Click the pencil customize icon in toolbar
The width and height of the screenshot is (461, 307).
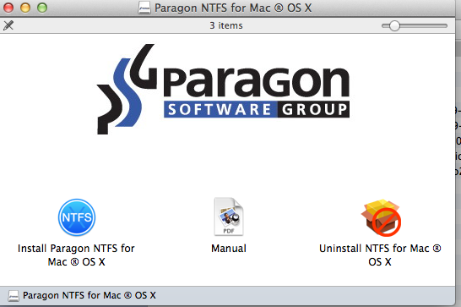[8, 25]
